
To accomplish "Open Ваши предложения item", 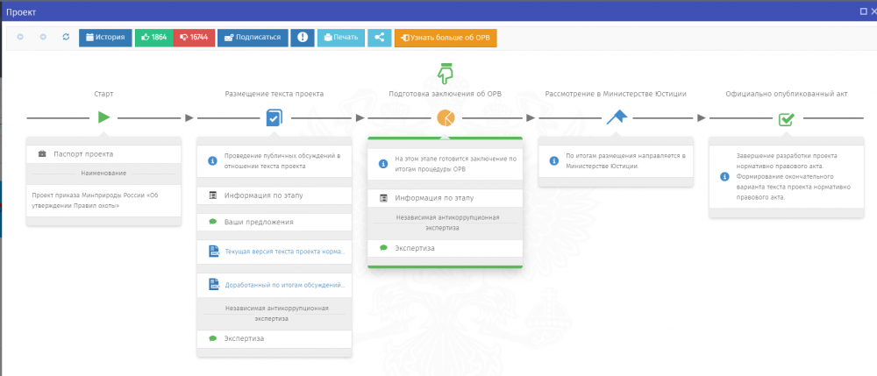I will tap(259, 222).
